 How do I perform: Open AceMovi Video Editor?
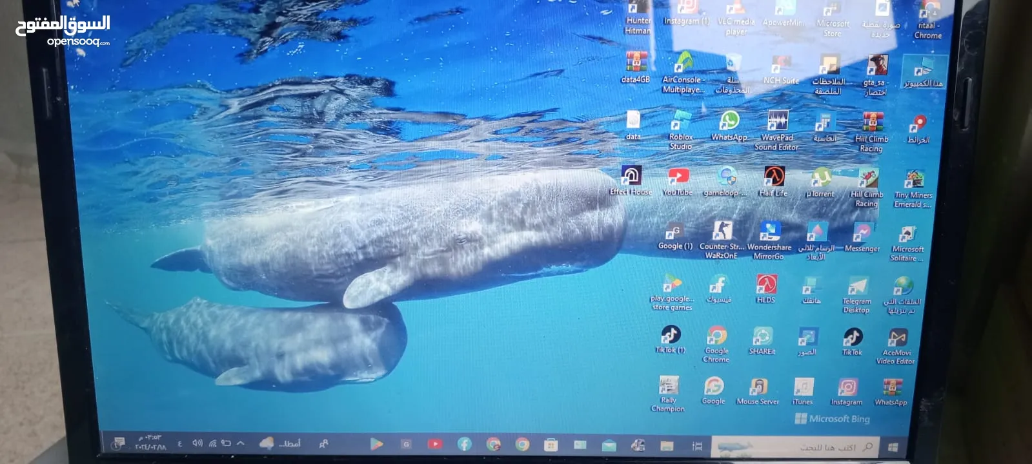(896, 347)
